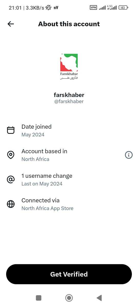The width and height of the screenshot is (138, 307).
Task: Tap the globe icon beside Connected via
Action: [x=11, y=204]
